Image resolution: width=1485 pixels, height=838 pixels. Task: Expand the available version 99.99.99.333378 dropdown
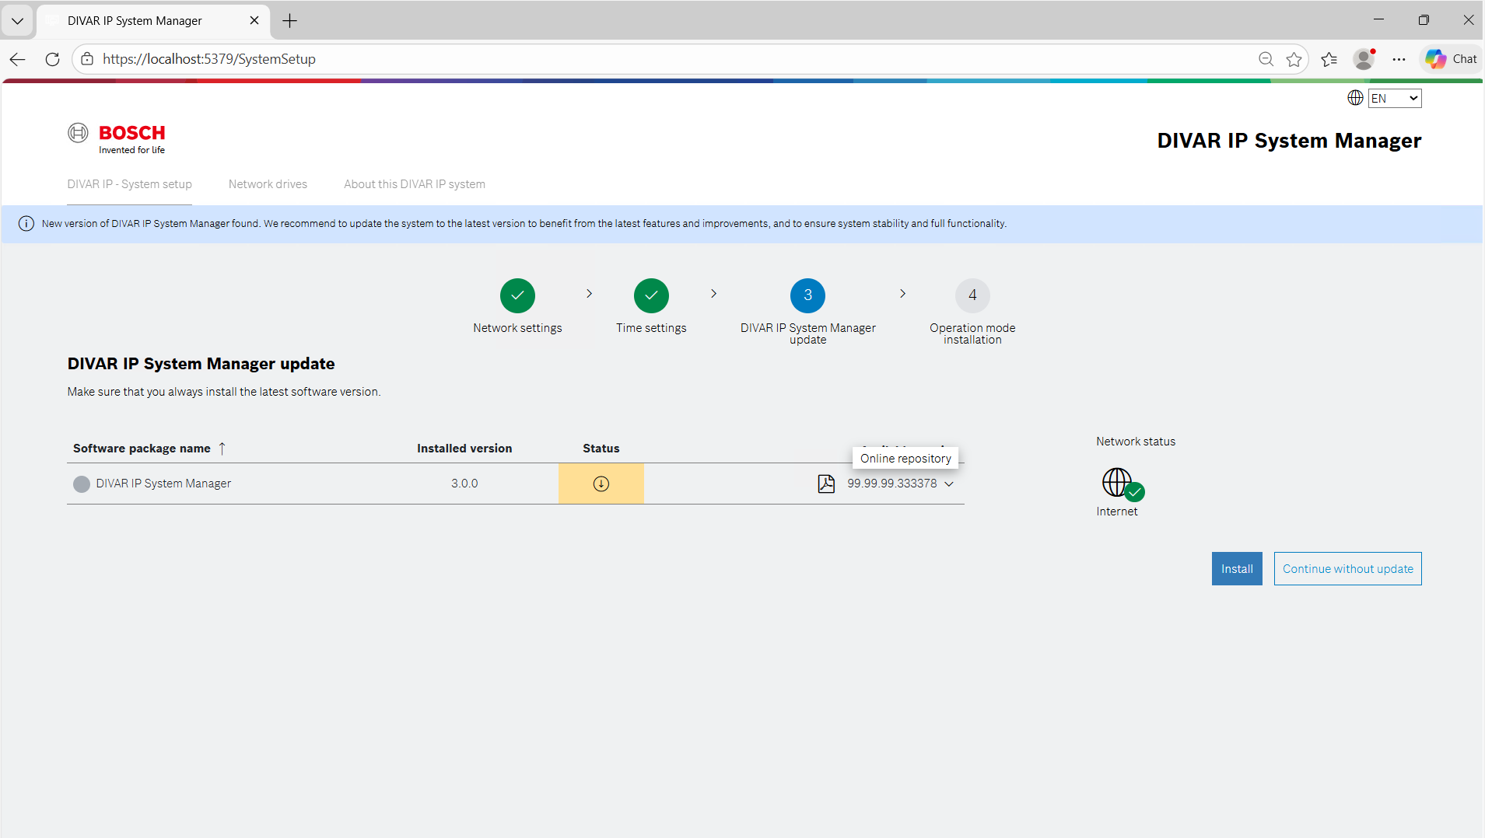pos(949,484)
